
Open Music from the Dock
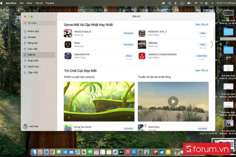128,152
